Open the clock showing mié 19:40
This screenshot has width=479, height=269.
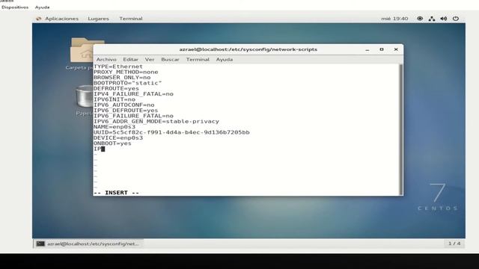tap(394, 19)
